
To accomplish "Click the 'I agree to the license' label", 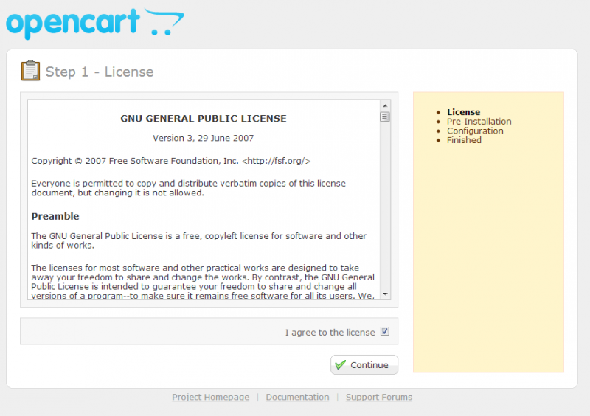I will [330, 333].
